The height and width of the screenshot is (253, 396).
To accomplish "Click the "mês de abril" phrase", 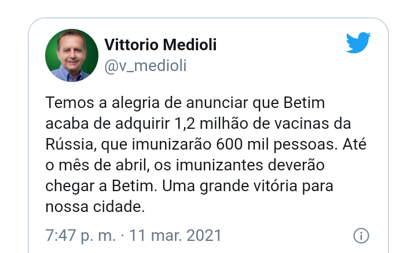I will pyautogui.click(x=104, y=165).
